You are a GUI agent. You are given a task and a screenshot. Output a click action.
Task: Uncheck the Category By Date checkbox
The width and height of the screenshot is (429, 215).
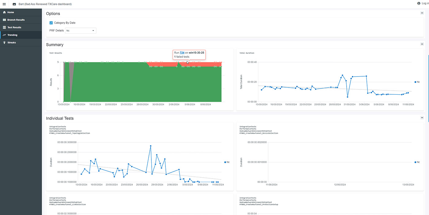pos(51,23)
